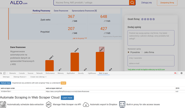Click the API gear icon
This screenshot has width=185, height=108.
pyautogui.click(x=49, y=105)
